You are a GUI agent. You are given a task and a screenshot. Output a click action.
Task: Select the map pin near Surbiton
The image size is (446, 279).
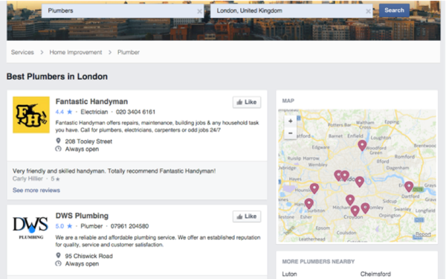tap(309, 204)
